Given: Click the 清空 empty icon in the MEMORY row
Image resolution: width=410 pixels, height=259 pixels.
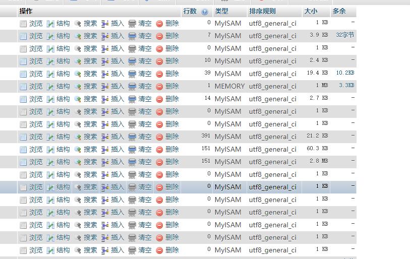Looking at the screenshot, I should [132, 86].
